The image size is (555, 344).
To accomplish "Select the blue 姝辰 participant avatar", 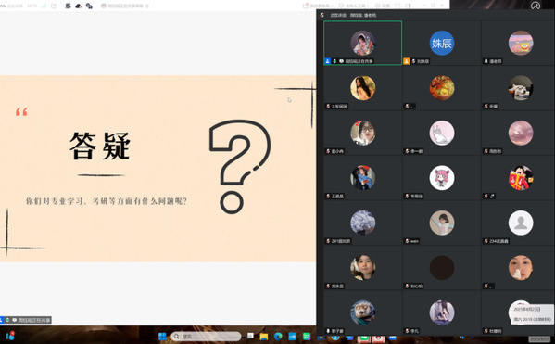I will click(442, 43).
